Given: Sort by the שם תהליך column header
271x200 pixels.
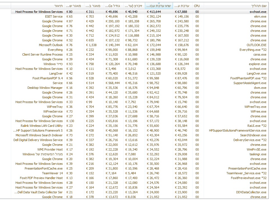Looking at the screenshot, I should pos(236,6).
